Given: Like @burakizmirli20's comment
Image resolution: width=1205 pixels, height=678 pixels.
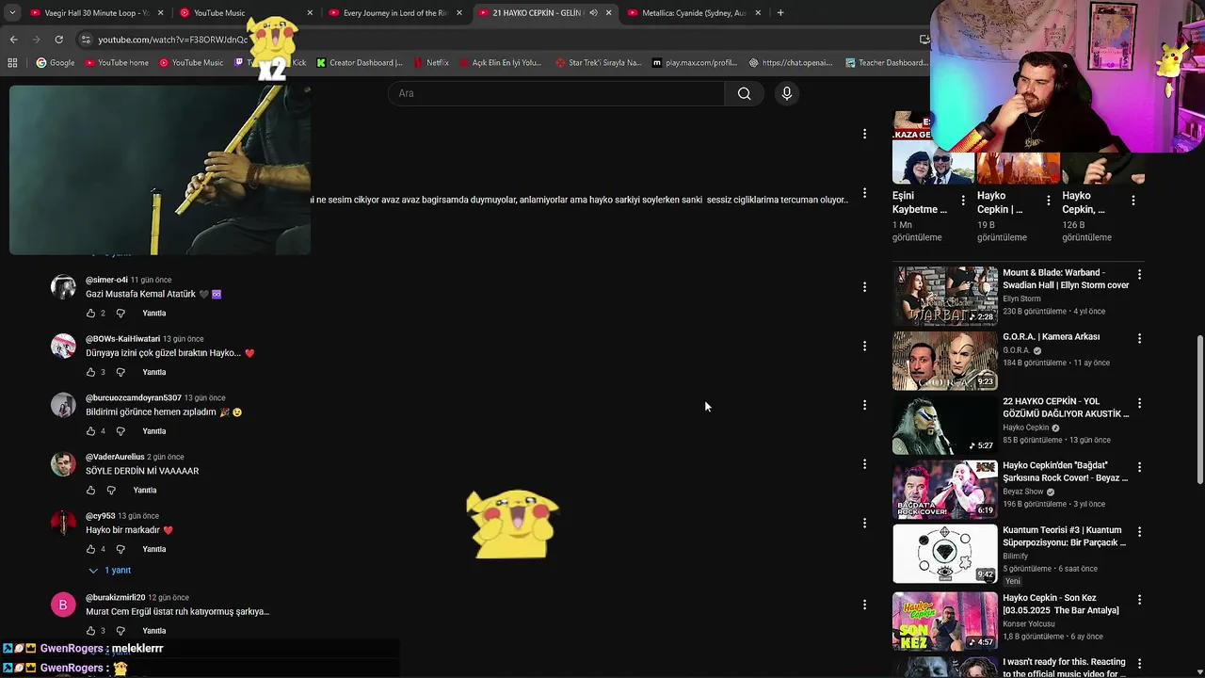Looking at the screenshot, I should pyautogui.click(x=91, y=631).
